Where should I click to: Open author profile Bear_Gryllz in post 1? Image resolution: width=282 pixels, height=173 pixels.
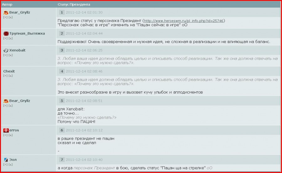20,13
